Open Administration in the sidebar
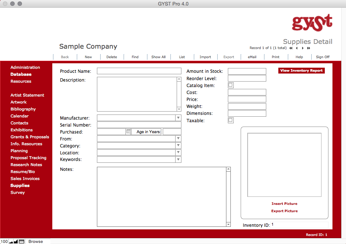The height and width of the screenshot is (244, 346). [x=25, y=67]
